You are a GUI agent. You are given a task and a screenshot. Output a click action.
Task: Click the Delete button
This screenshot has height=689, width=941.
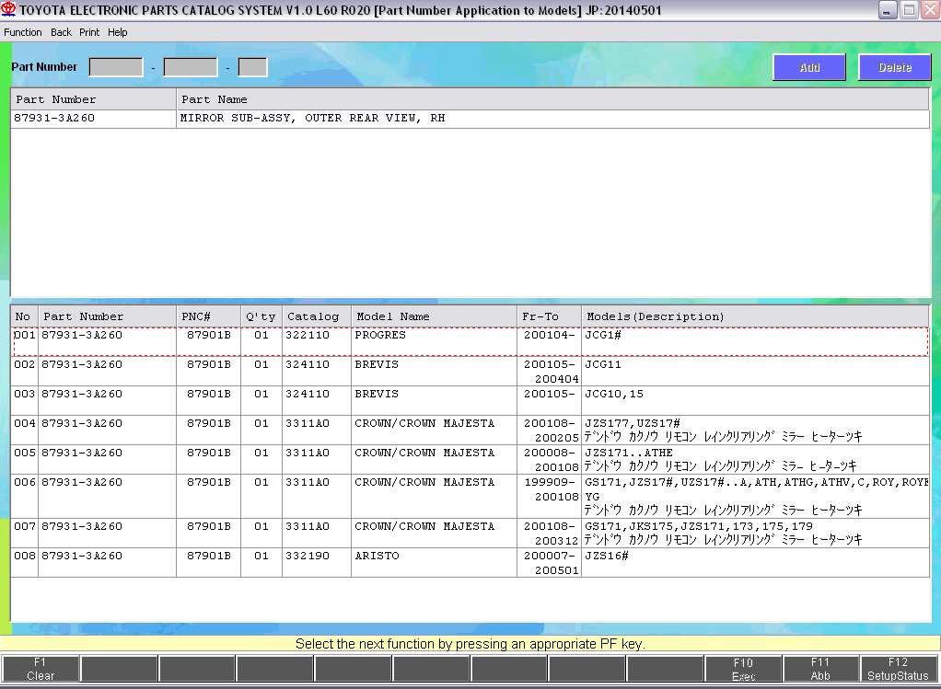click(x=894, y=67)
